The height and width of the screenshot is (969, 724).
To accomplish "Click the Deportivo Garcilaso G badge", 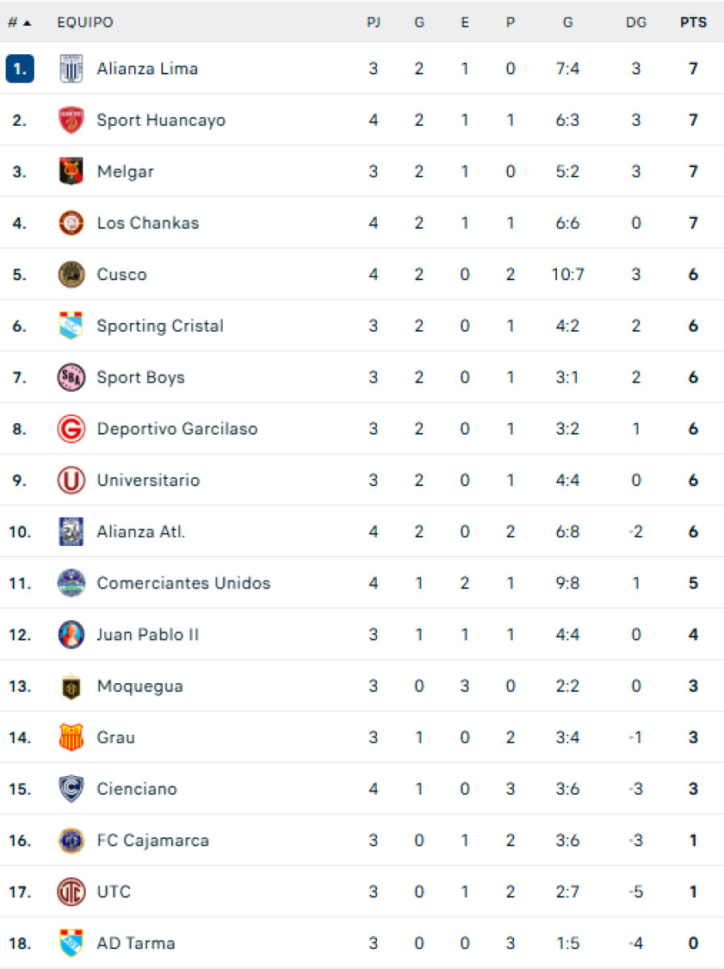I will pyautogui.click(x=71, y=429).
